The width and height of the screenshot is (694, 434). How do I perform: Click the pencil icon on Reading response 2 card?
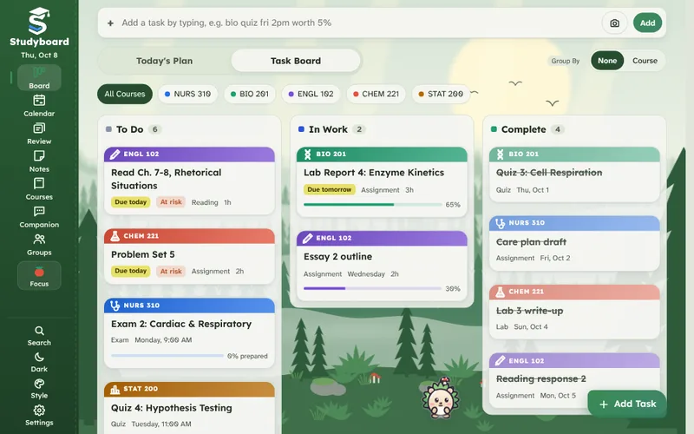click(x=500, y=361)
